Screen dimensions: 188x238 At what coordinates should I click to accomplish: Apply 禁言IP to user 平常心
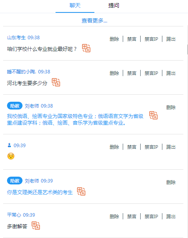coord(151,216)
